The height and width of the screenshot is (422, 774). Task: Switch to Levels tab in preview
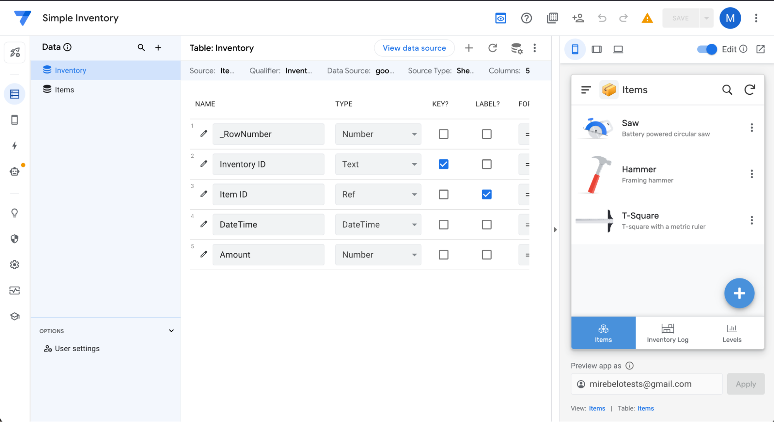(732, 333)
